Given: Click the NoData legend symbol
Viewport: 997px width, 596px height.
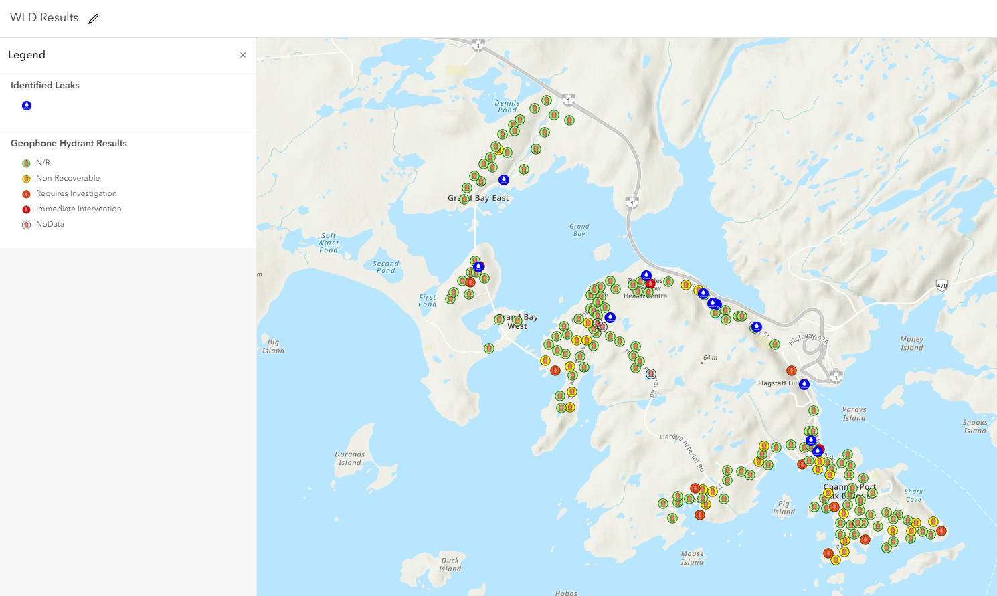Looking at the screenshot, I should 27,225.
